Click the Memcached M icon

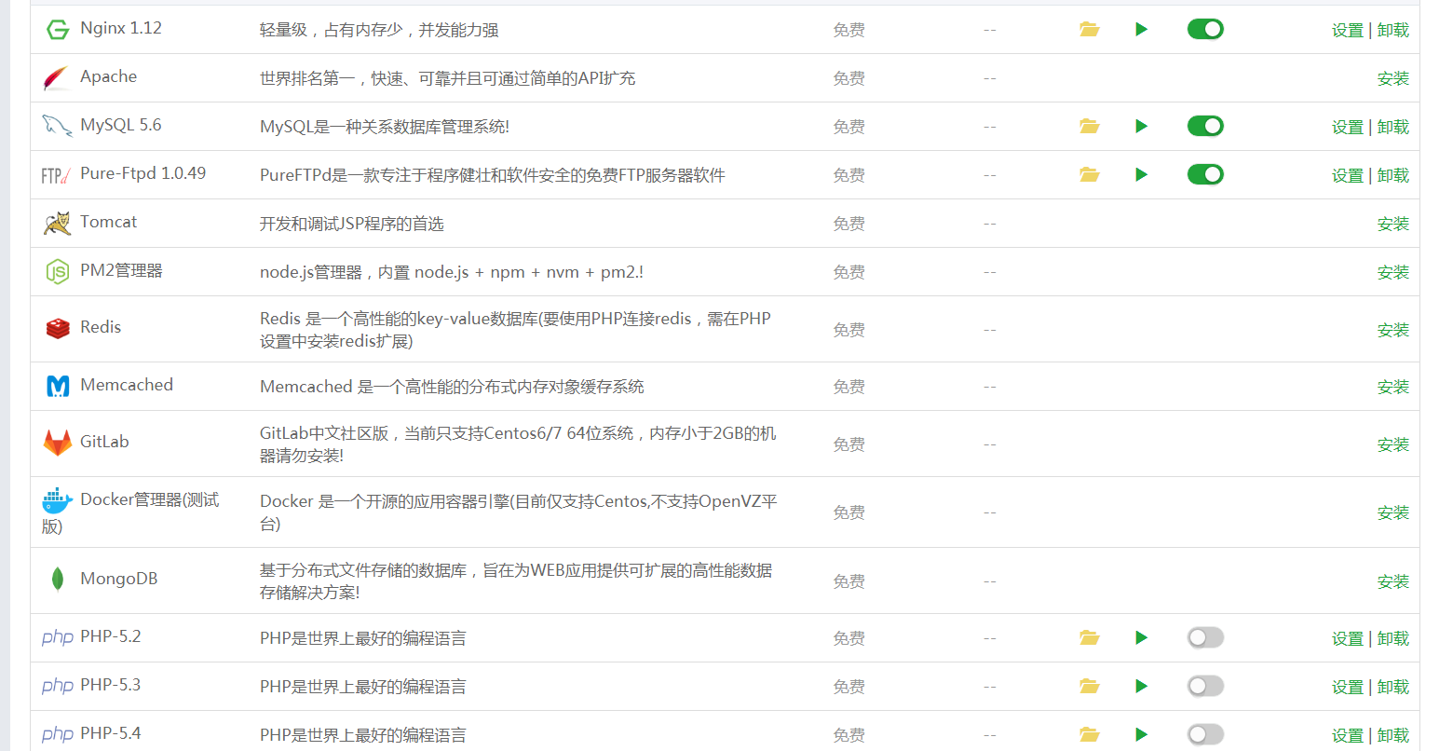pyautogui.click(x=58, y=386)
